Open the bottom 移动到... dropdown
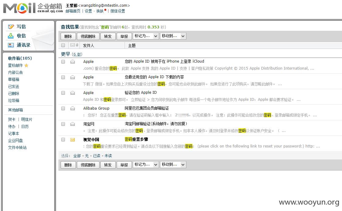342x211 pixels. point(173,165)
